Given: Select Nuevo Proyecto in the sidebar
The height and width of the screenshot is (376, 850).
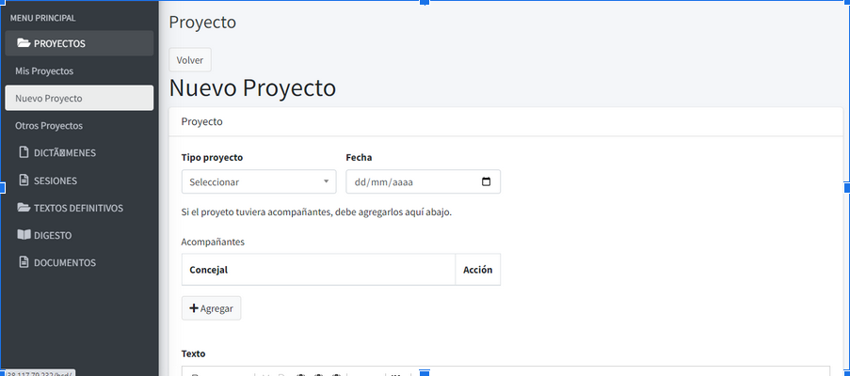Looking at the screenshot, I should (x=79, y=98).
